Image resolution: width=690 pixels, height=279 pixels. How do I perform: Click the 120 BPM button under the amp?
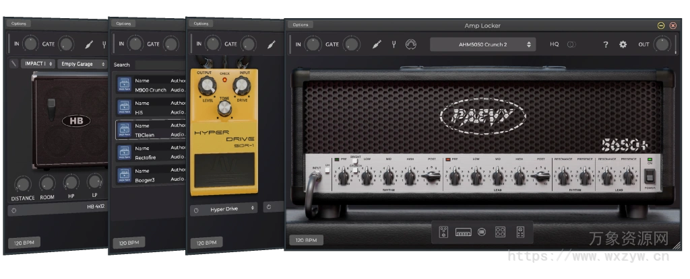pyautogui.click(x=307, y=240)
